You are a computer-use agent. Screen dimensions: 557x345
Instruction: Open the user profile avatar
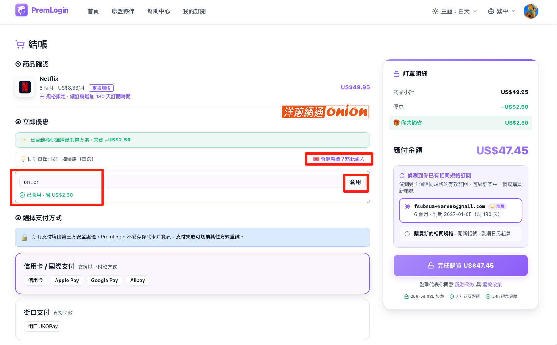point(531,11)
